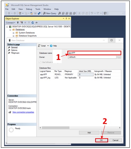Click the Stop icon in Object Explorer
The width and height of the screenshot is (131, 149).
(25, 23)
